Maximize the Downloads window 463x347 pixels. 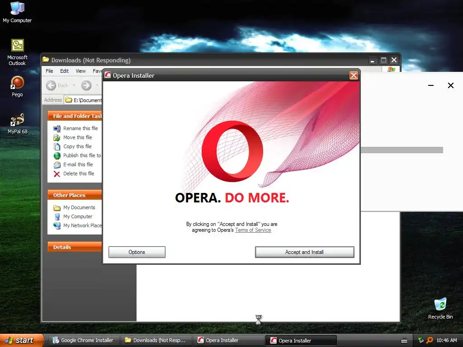pos(383,60)
